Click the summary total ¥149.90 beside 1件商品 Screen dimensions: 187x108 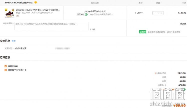(x=182, y=73)
